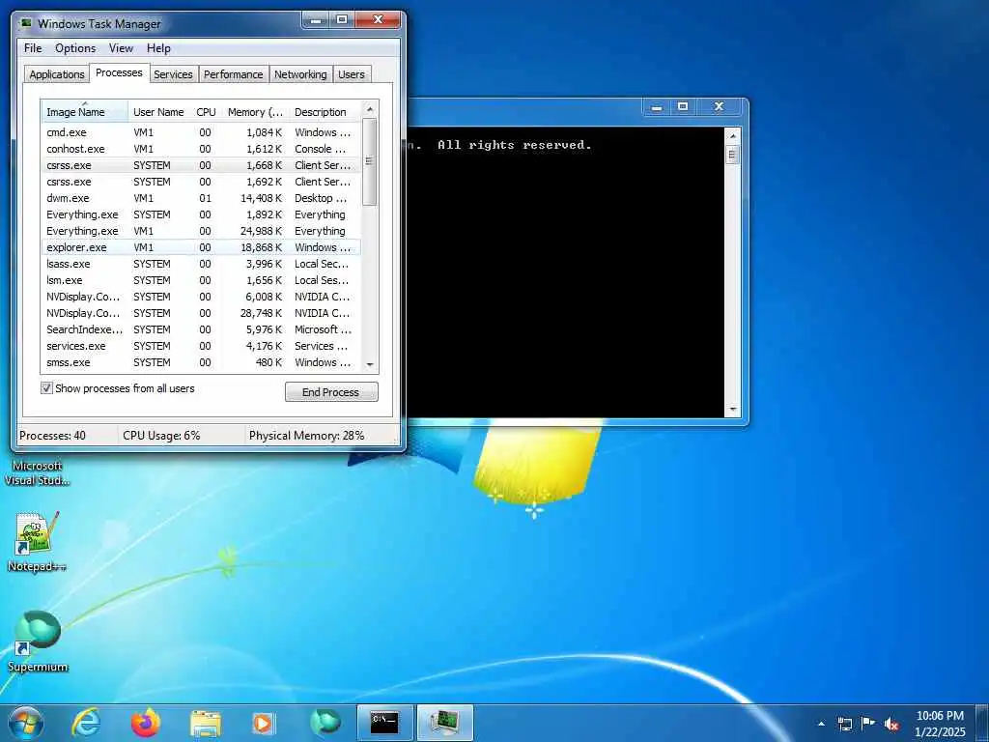Image resolution: width=989 pixels, height=742 pixels.
Task: Open Action Center flag icon
Action: click(x=868, y=723)
